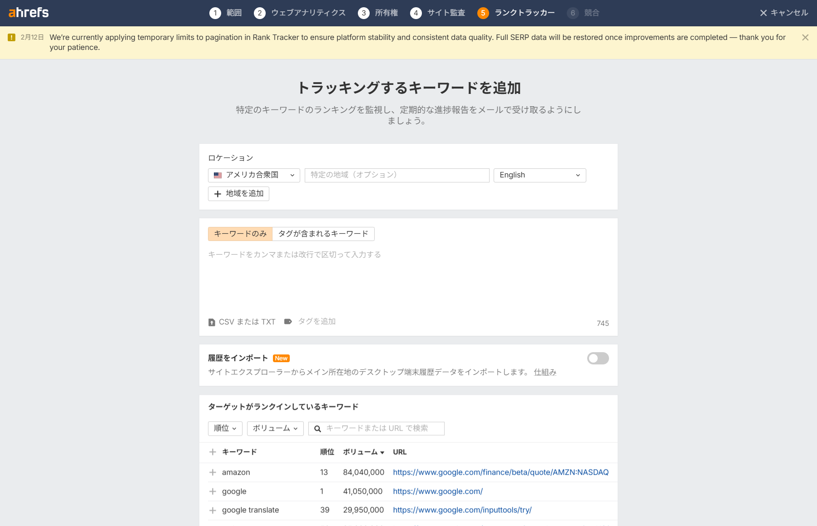
Task: Click the United States flag icon
Action: pos(218,175)
